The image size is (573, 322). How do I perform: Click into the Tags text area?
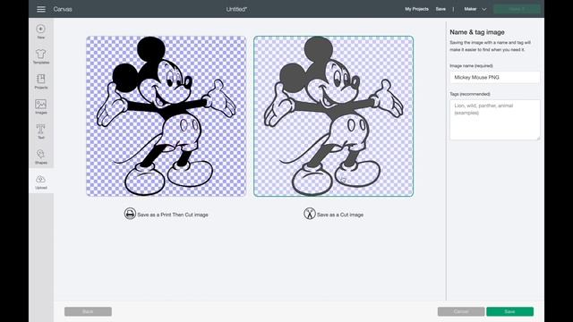point(495,120)
